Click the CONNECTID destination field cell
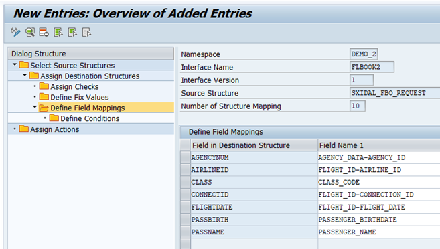The height and width of the screenshot is (249, 440). coord(254,195)
